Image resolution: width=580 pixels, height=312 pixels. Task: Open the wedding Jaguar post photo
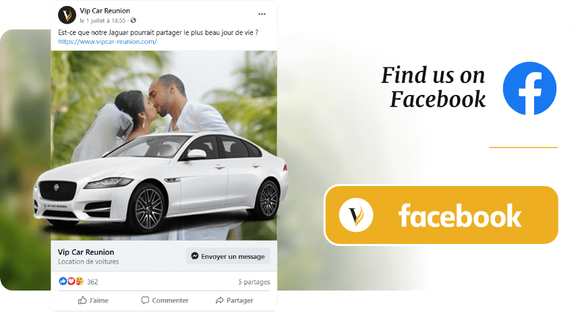coord(164,146)
